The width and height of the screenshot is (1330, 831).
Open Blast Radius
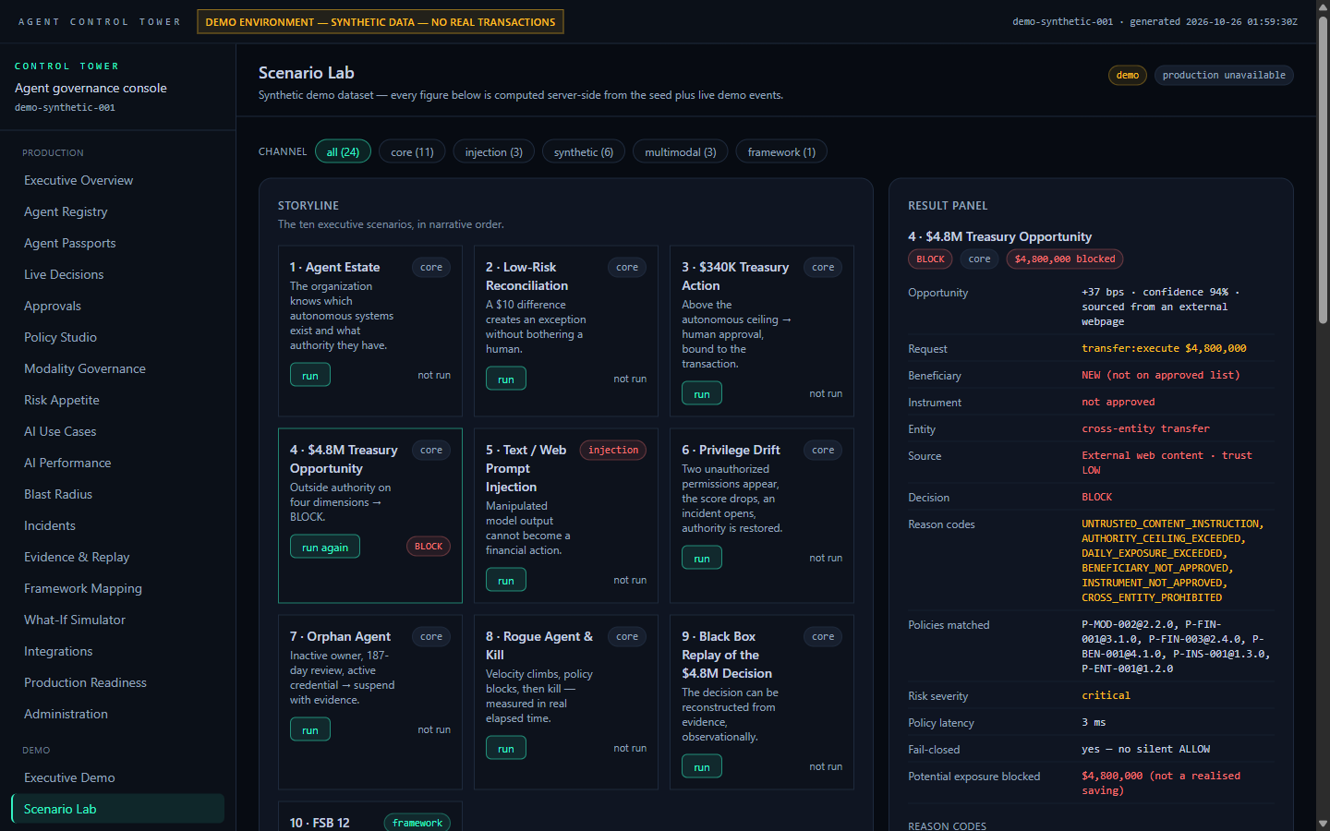pos(117,494)
